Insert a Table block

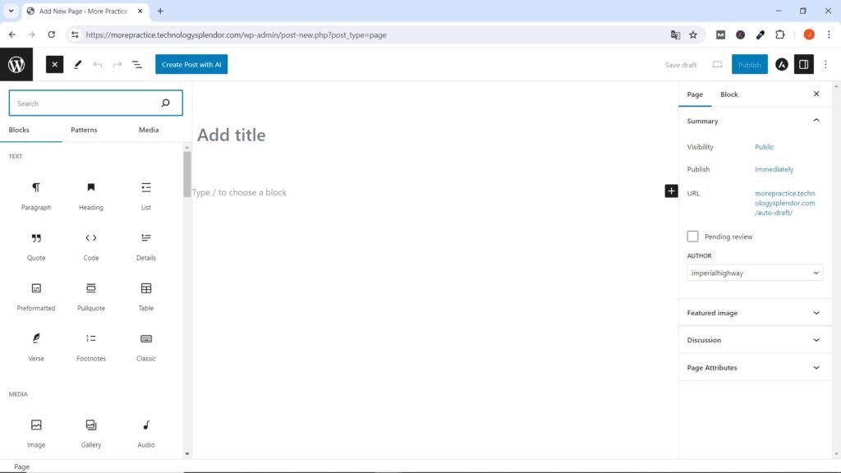[146, 296]
